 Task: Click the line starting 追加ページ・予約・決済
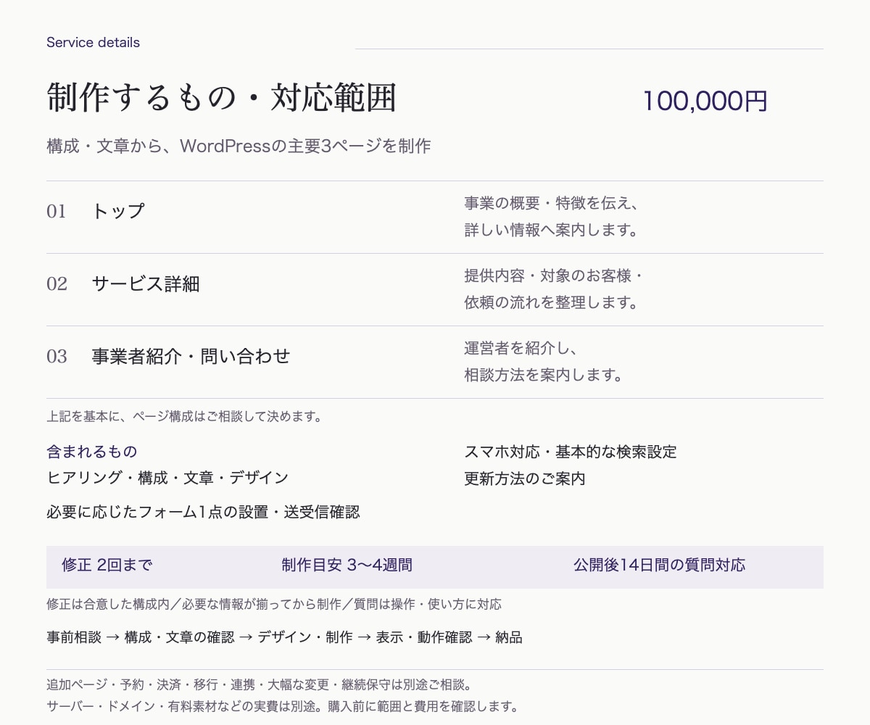coord(260,684)
